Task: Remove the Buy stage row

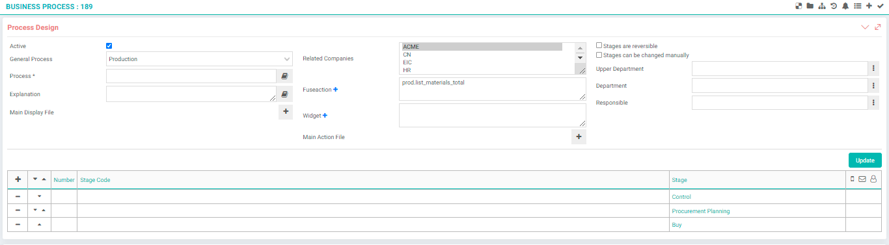Action: point(18,225)
